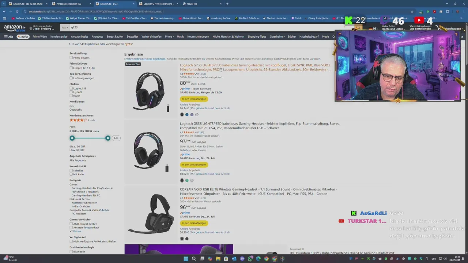
Task: Open the Corsair Void RGB Elite image
Action: pos(151,214)
